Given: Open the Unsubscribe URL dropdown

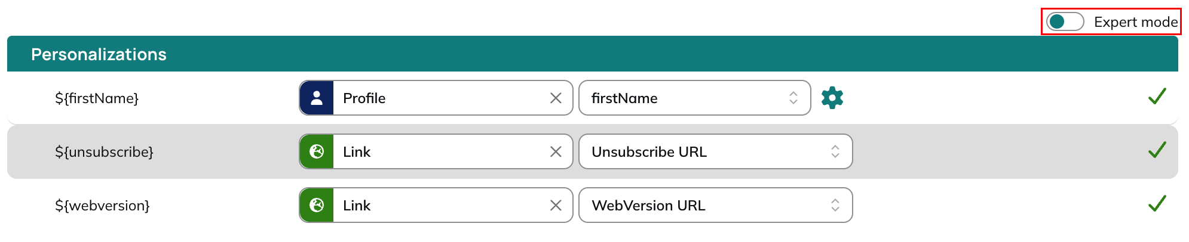Looking at the screenshot, I should (715, 151).
